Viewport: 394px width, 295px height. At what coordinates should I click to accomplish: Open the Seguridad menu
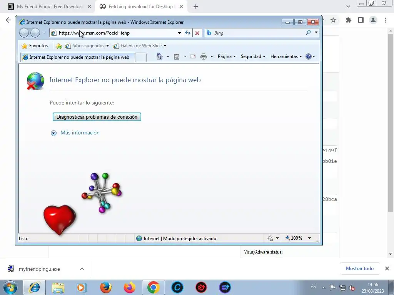tap(253, 56)
